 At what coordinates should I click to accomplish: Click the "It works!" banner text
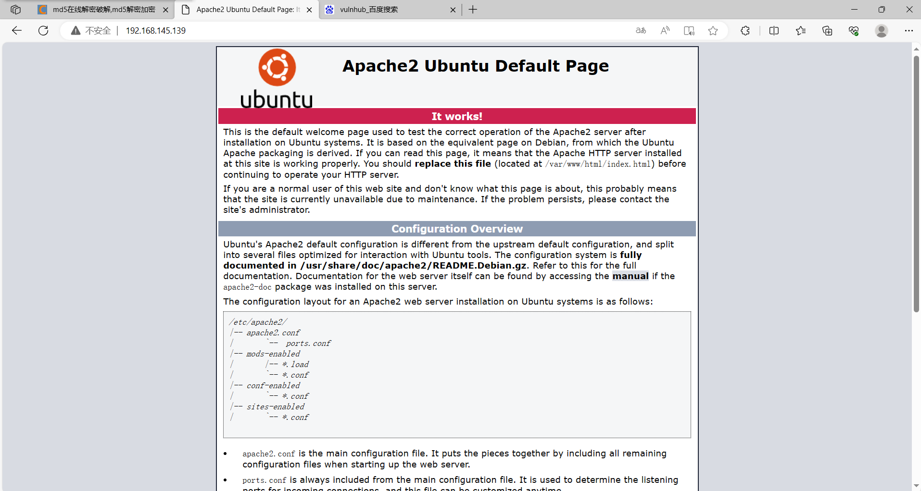pyautogui.click(x=457, y=116)
